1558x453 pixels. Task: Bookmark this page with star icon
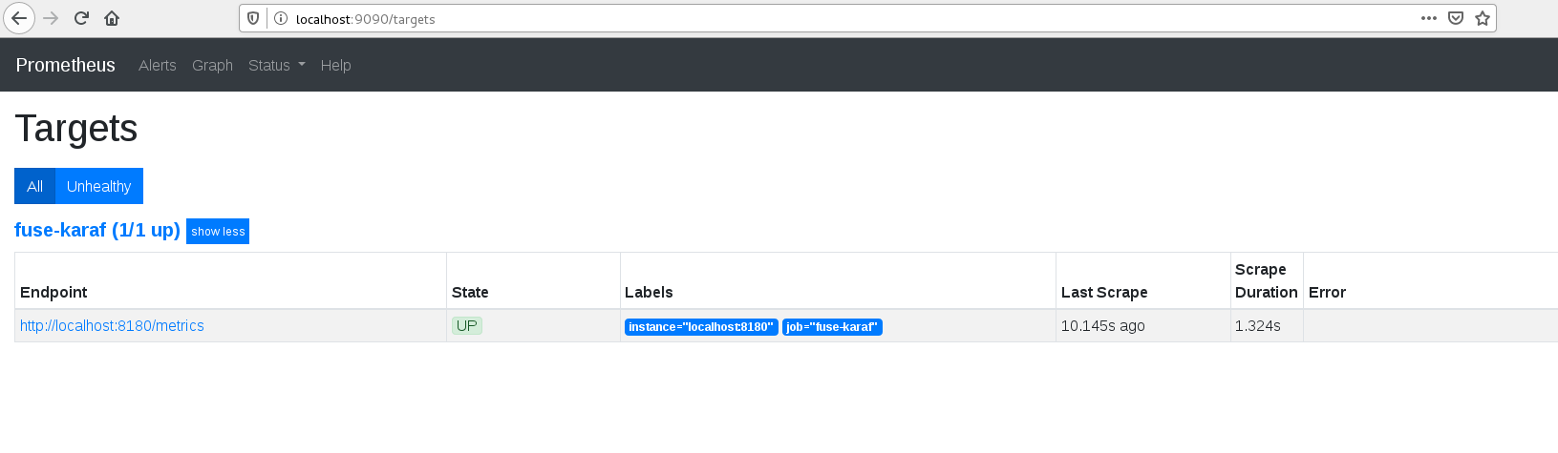[x=1483, y=18]
